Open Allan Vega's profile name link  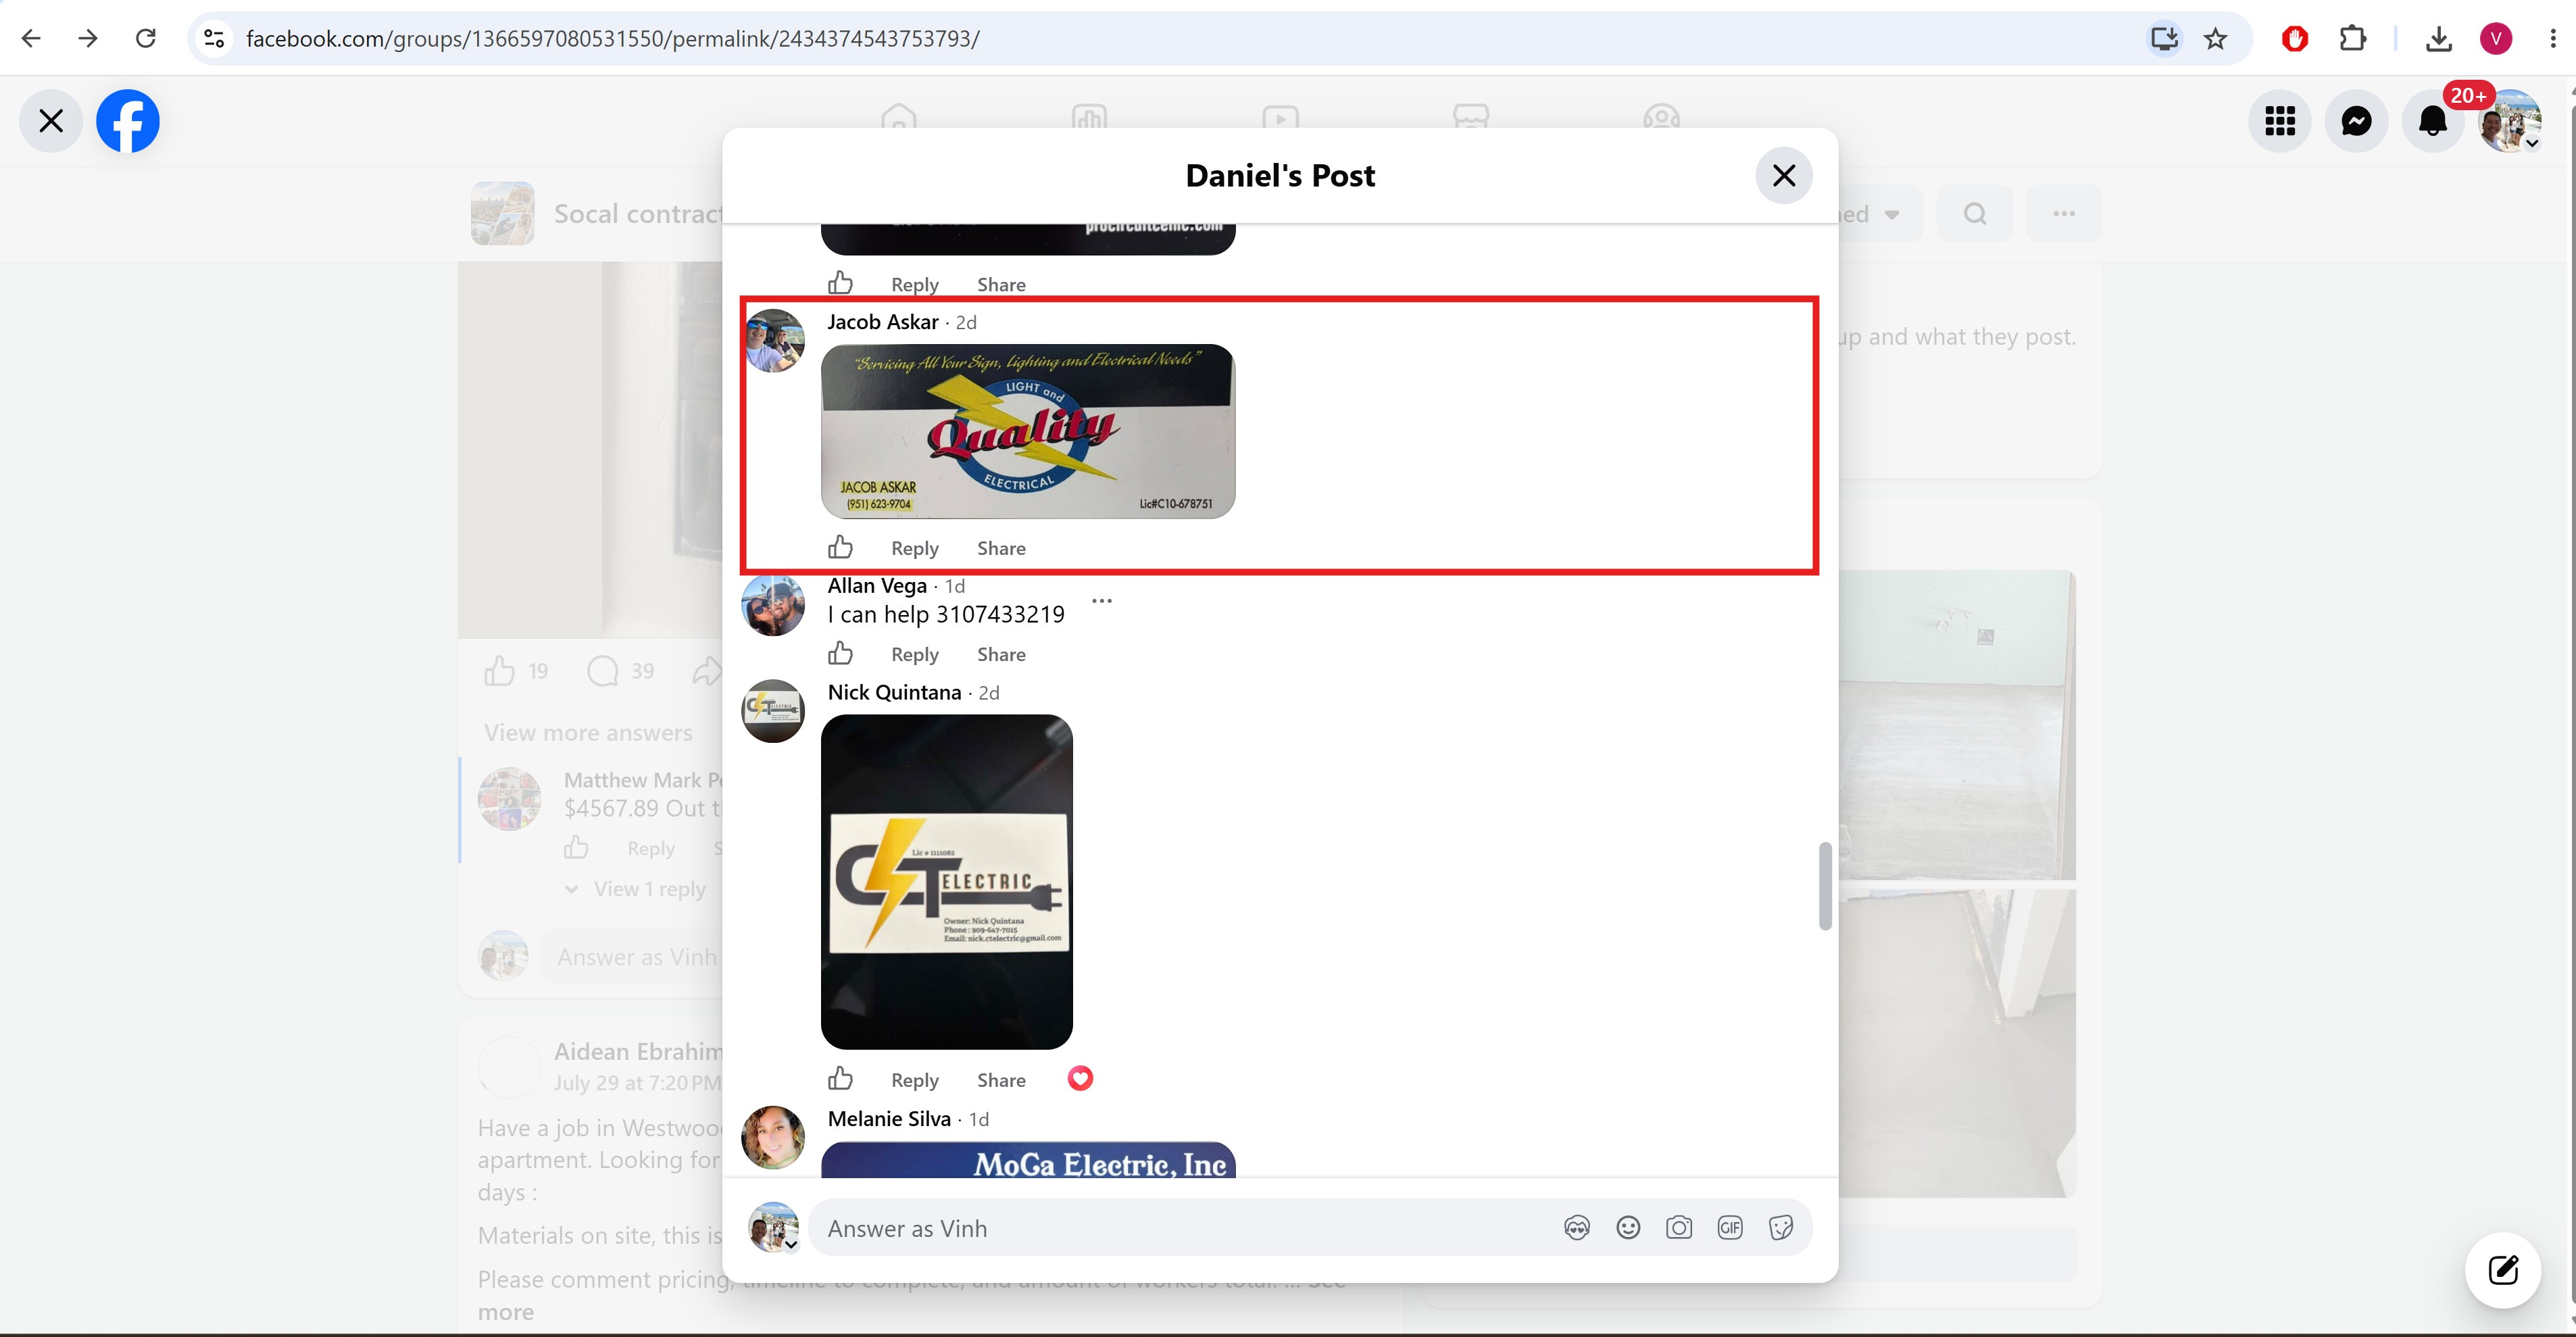click(x=877, y=586)
